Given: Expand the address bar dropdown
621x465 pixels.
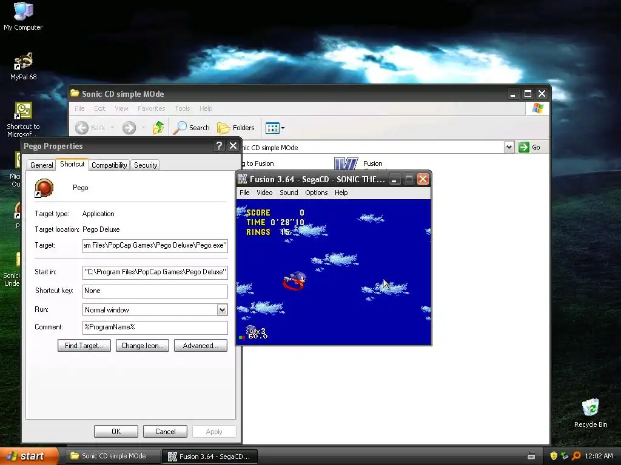Looking at the screenshot, I should (509, 147).
